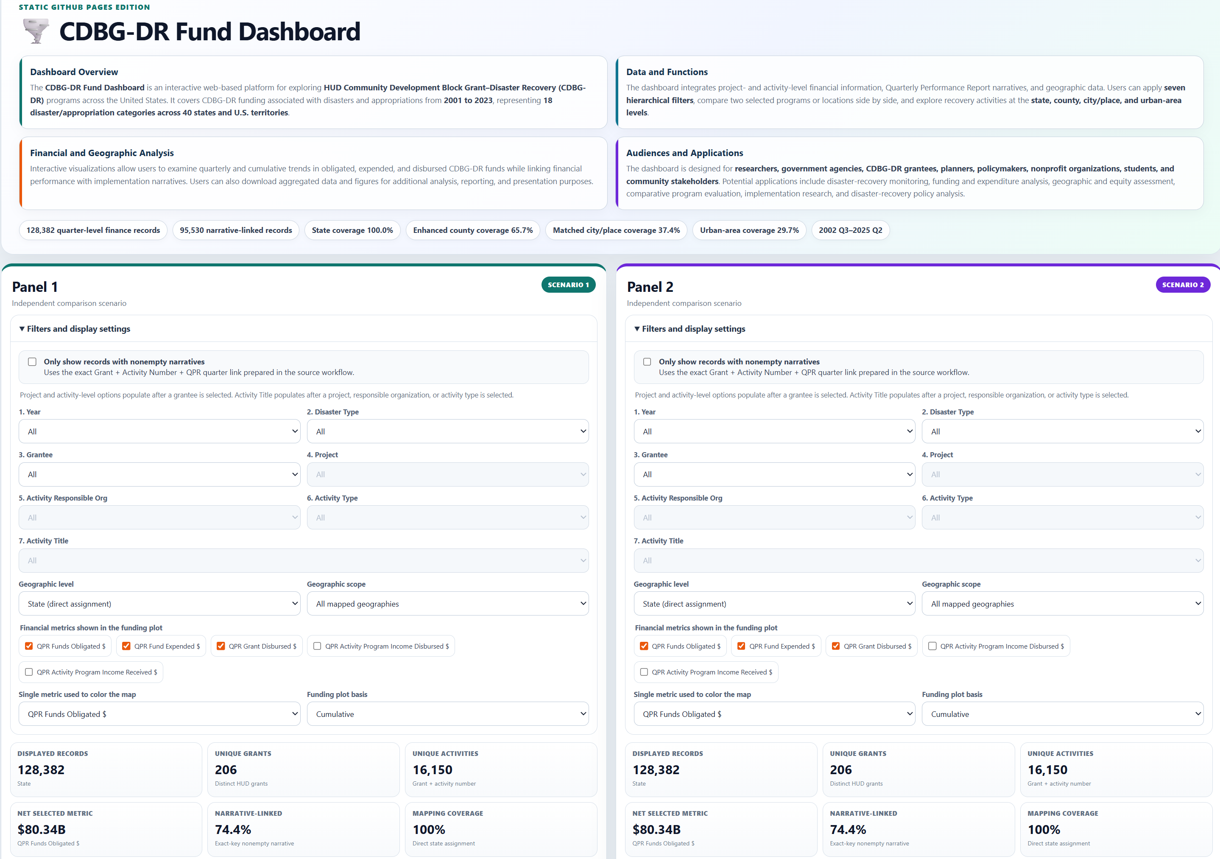Viewport: 1220px width, 859px height.
Task: Open Panel 2 Year dropdown
Action: [x=774, y=431]
